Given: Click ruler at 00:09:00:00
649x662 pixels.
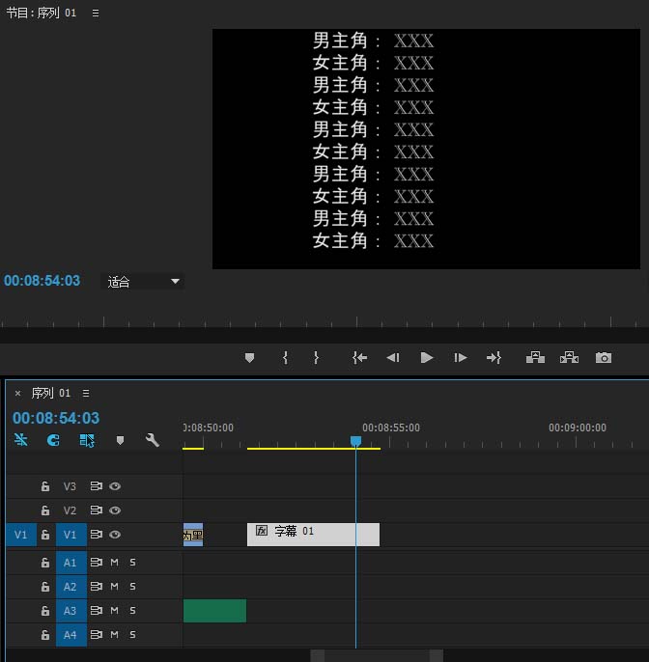Looking at the screenshot, I should pos(578,428).
